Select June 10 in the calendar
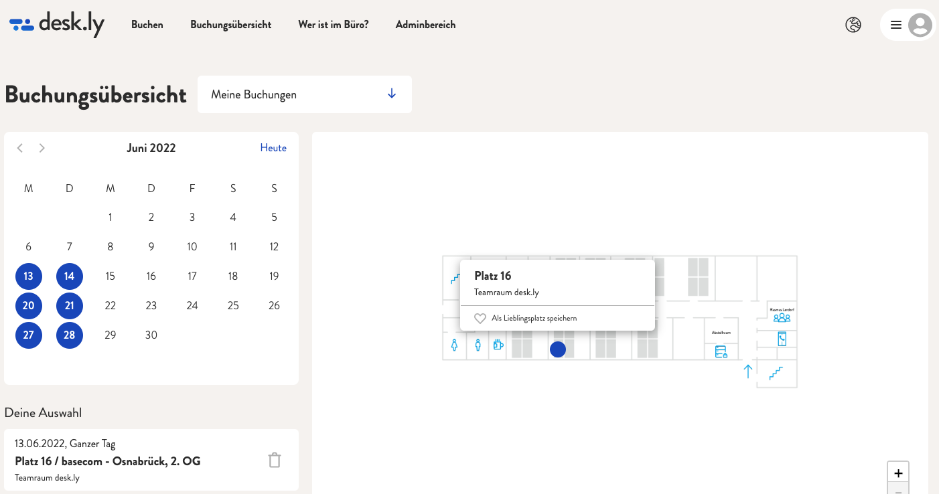Image resolution: width=939 pixels, height=494 pixels. click(192, 247)
